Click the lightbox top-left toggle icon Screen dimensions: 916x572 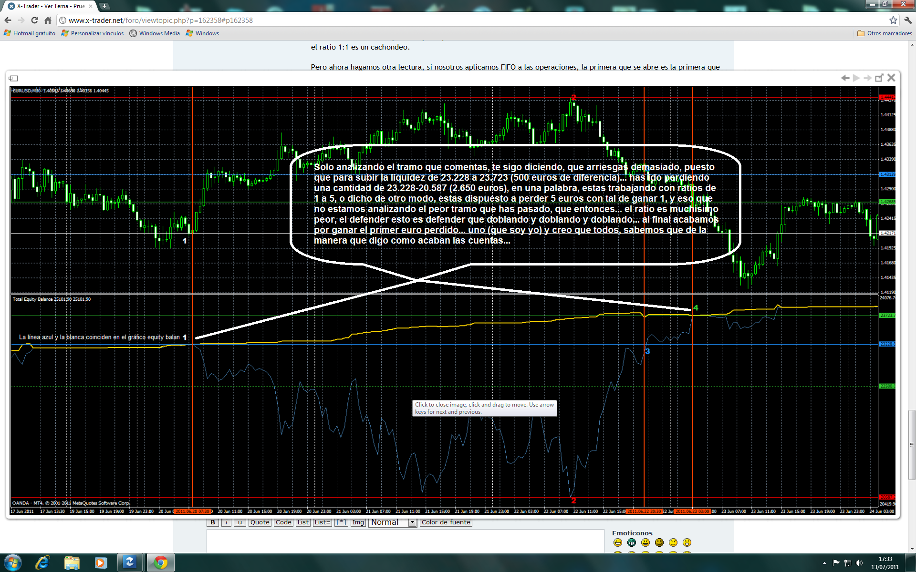coord(13,78)
